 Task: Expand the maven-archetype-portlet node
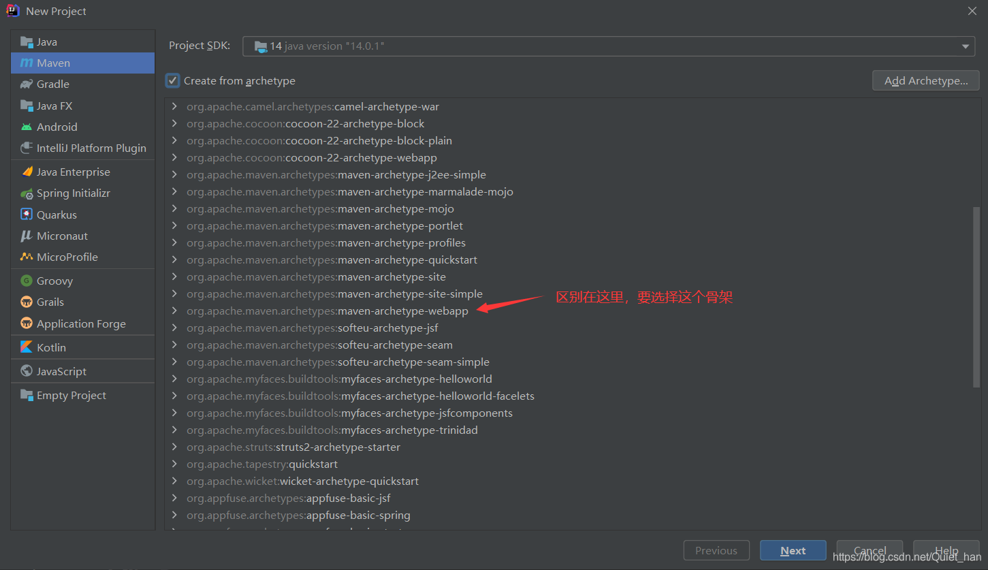pos(175,225)
